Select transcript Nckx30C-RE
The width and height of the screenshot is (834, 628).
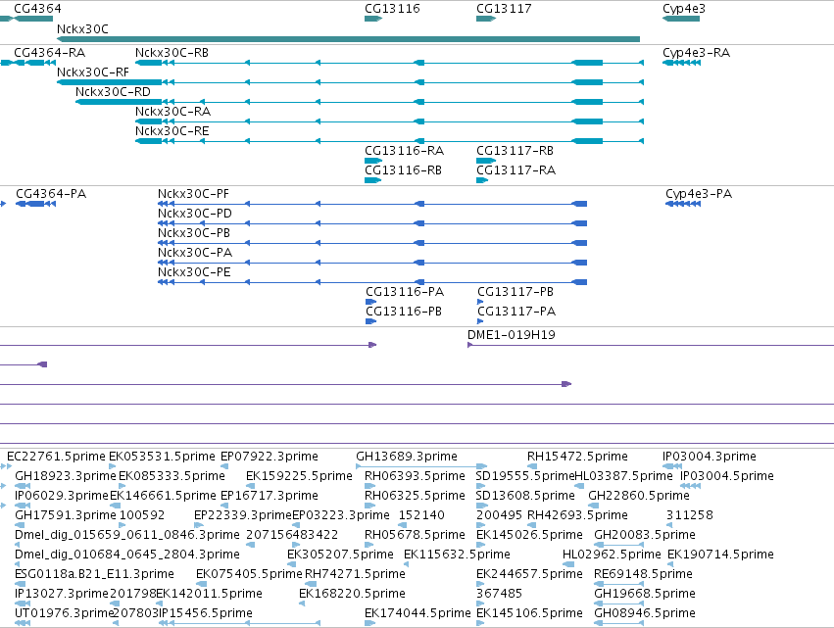click(x=172, y=131)
